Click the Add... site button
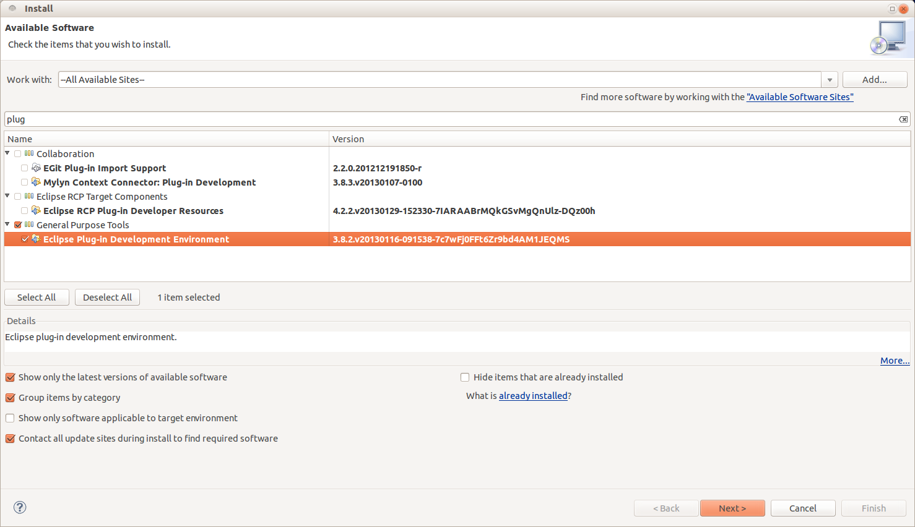Image resolution: width=915 pixels, height=527 pixels. pyautogui.click(x=875, y=79)
